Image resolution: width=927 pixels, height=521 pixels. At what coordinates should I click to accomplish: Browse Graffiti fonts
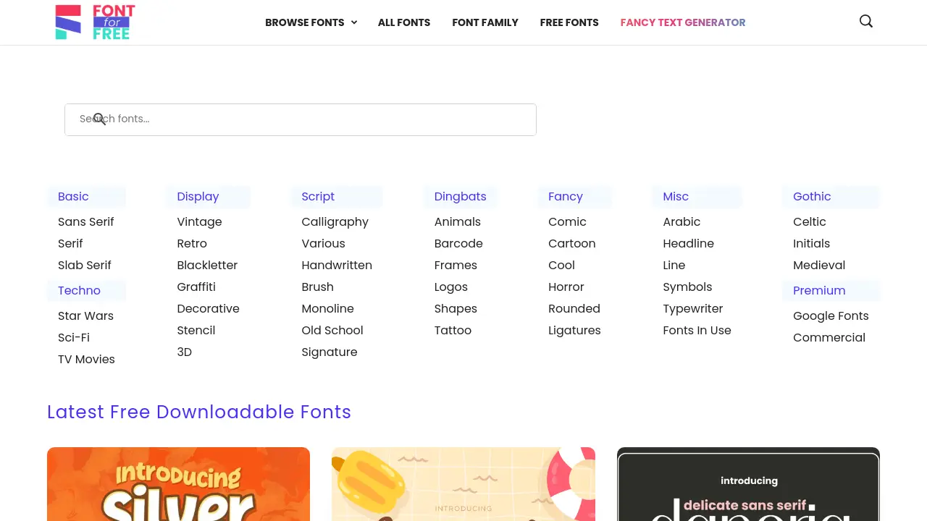pos(196,287)
